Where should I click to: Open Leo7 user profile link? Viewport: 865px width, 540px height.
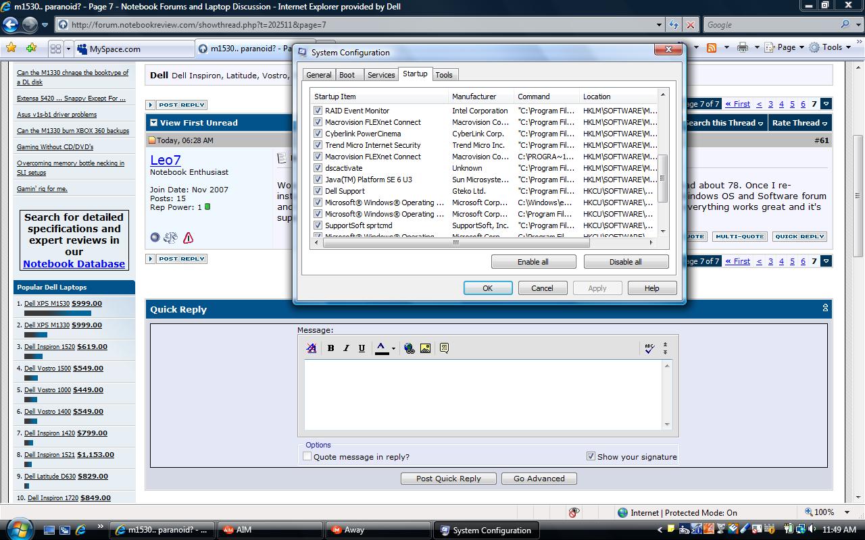[x=166, y=160]
